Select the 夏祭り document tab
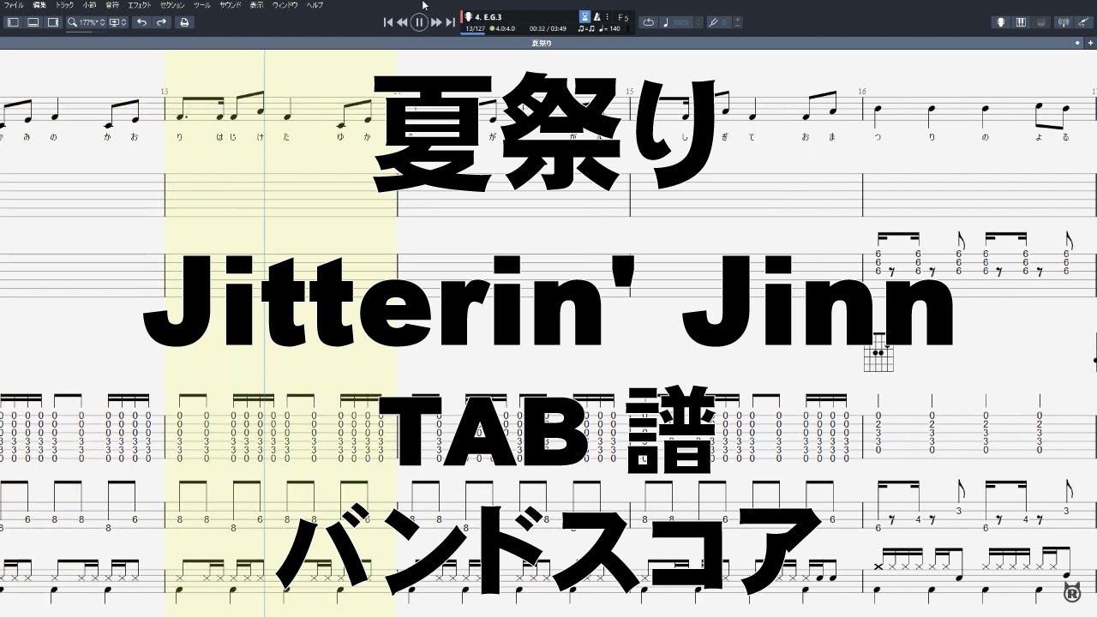The height and width of the screenshot is (617, 1097). click(540, 42)
